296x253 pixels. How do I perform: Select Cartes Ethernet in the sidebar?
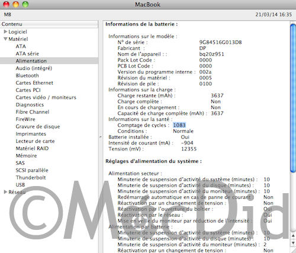(34, 83)
